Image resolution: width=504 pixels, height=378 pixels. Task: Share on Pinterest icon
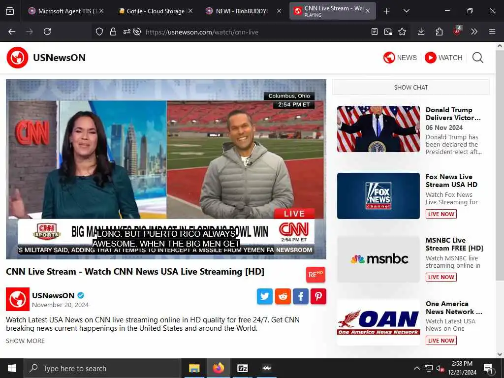pyautogui.click(x=318, y=296)
